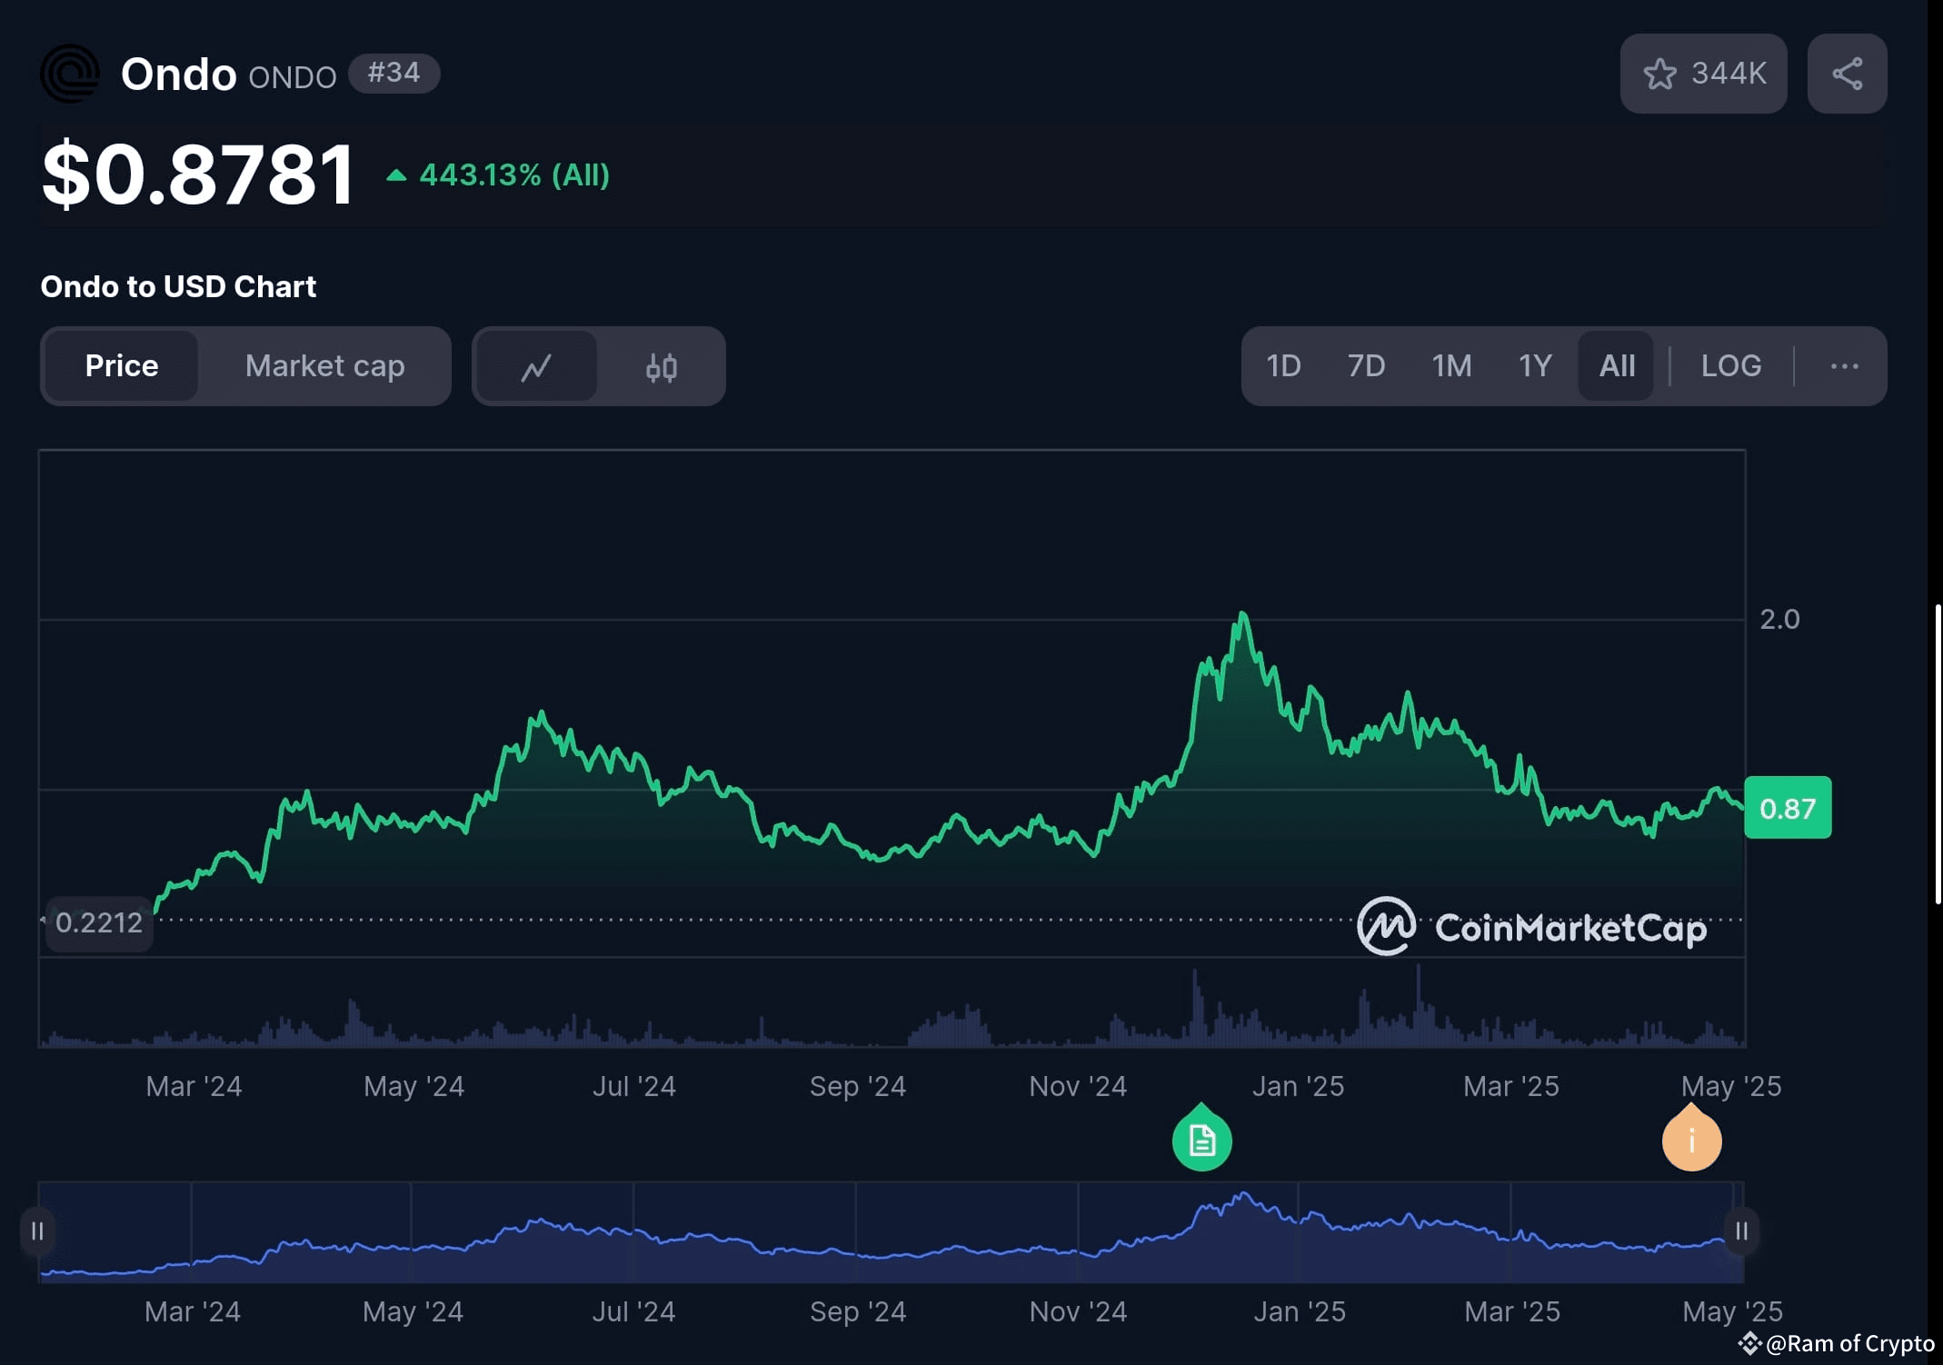This screenshot has height=1365, width=1943.
Task: Click the 0.2212 starting price label
Action: pyautogui.click(x=99, y=923)
